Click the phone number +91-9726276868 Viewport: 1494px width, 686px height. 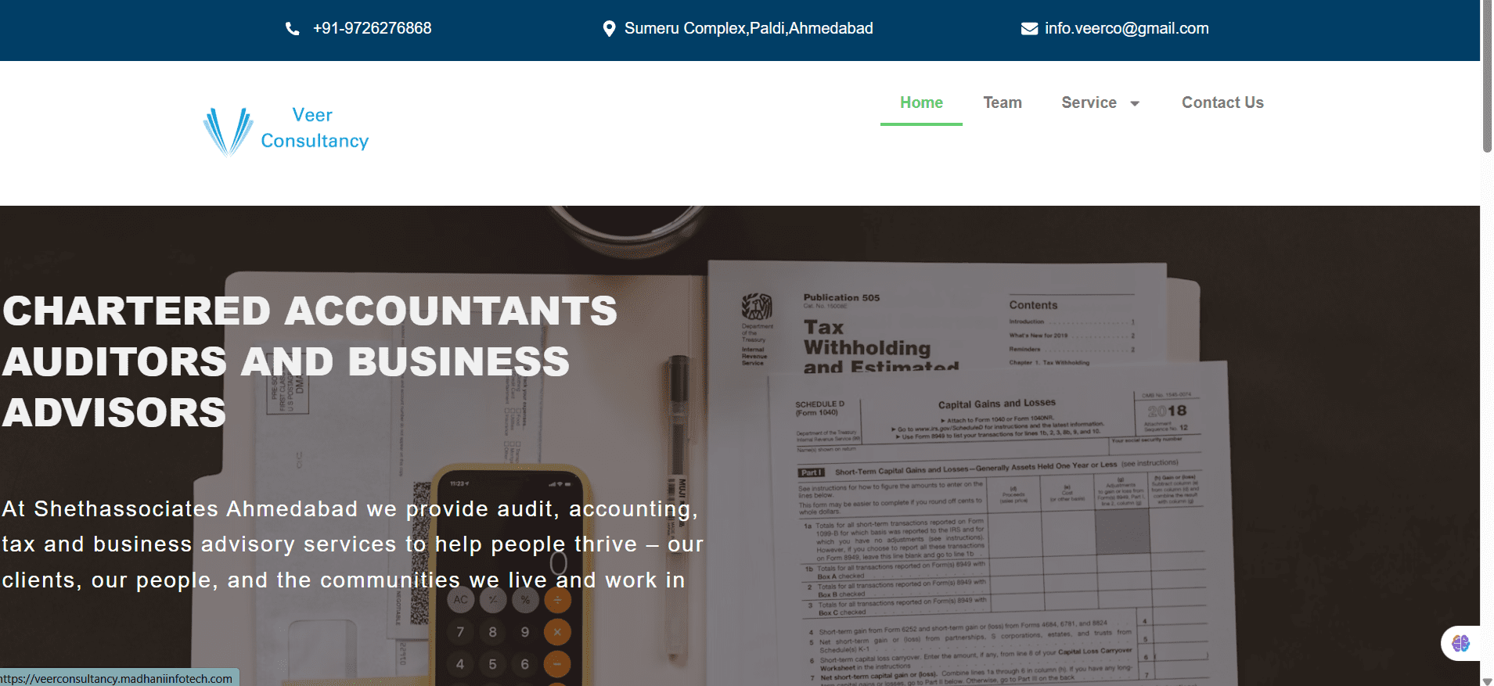372,28
